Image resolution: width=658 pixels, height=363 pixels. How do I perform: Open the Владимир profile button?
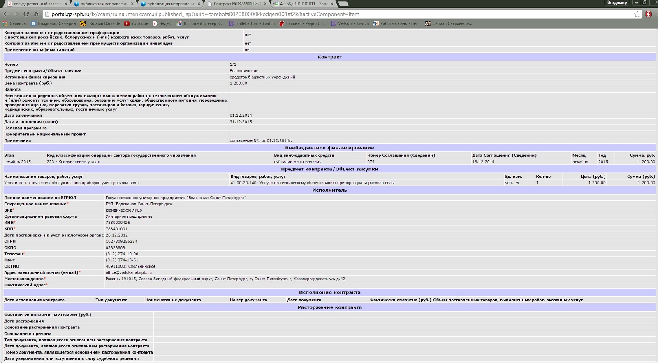pos(617,2)
